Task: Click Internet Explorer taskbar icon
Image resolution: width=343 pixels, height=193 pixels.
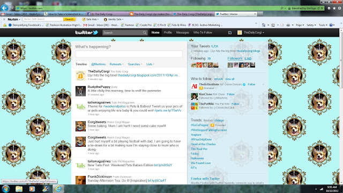Action: point(58,189)
